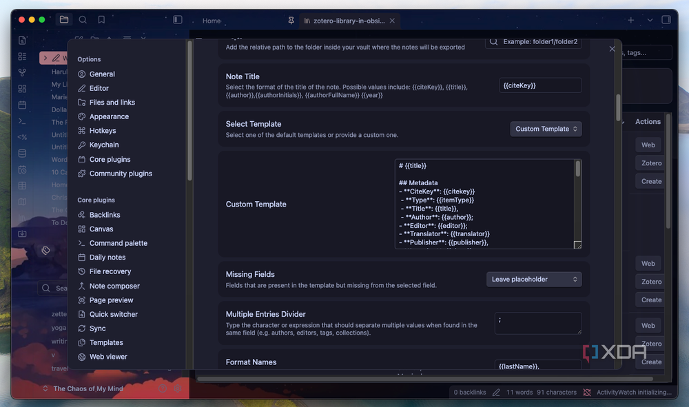Image resolution: width=689 pixels, height=407 pixels.
Task: Open Note composer plugin settings
Action: (114, 286)
